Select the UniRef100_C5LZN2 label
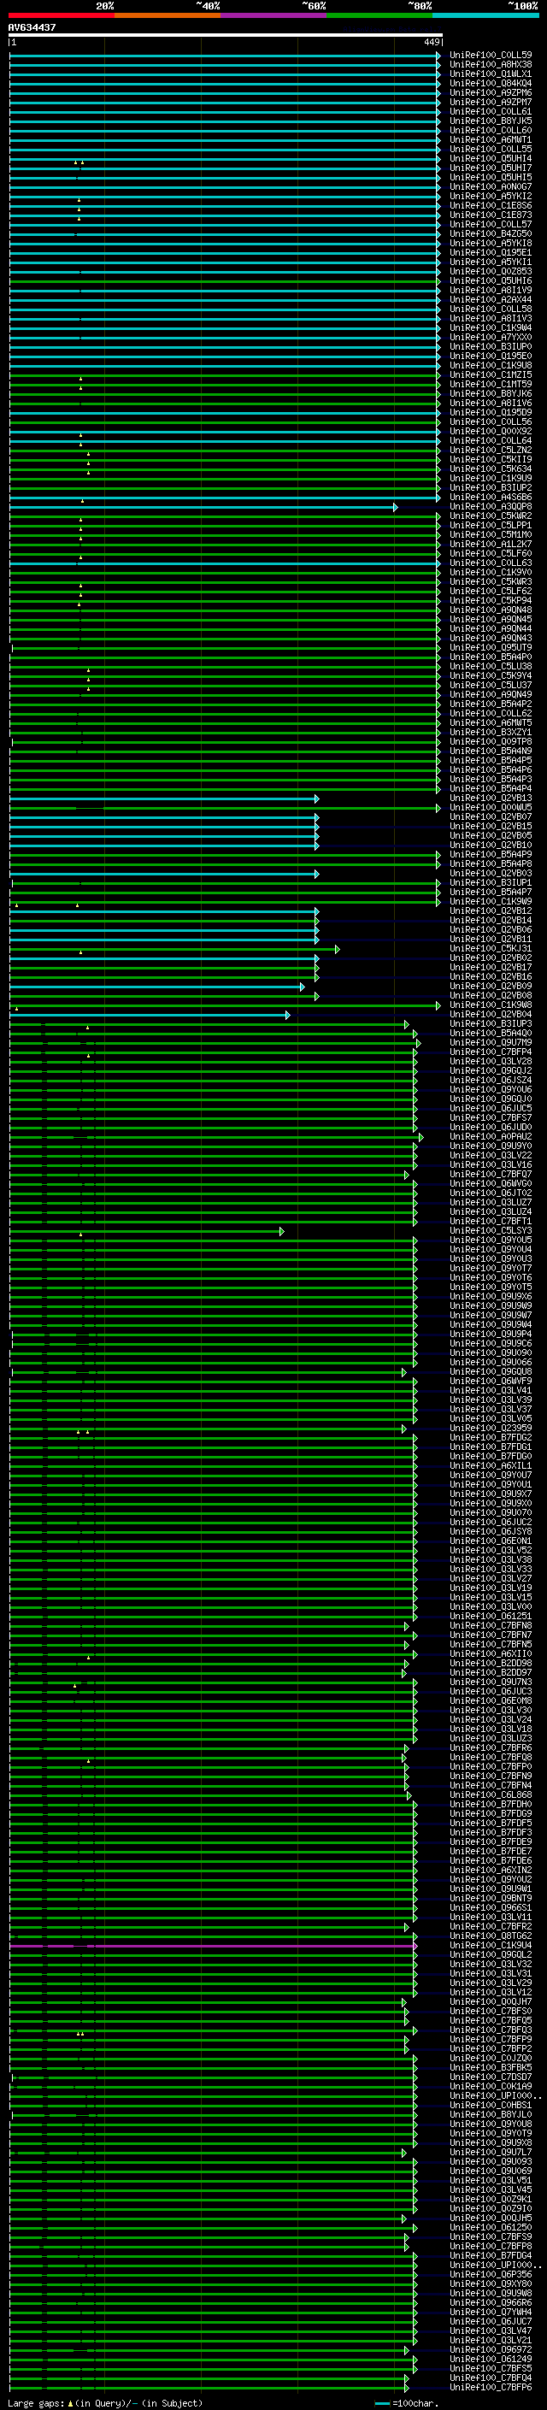 pyautogui.click(x=491, y=450)
